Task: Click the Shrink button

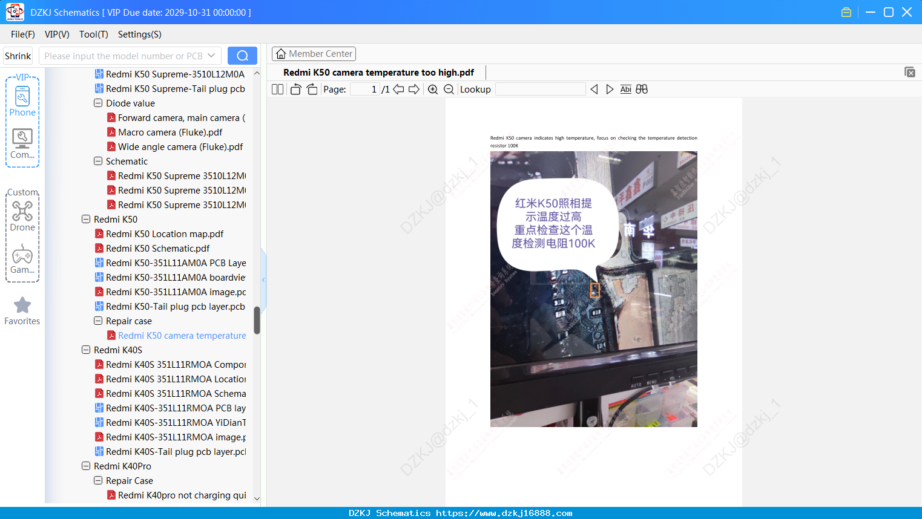Action: (x=18, y=56)
